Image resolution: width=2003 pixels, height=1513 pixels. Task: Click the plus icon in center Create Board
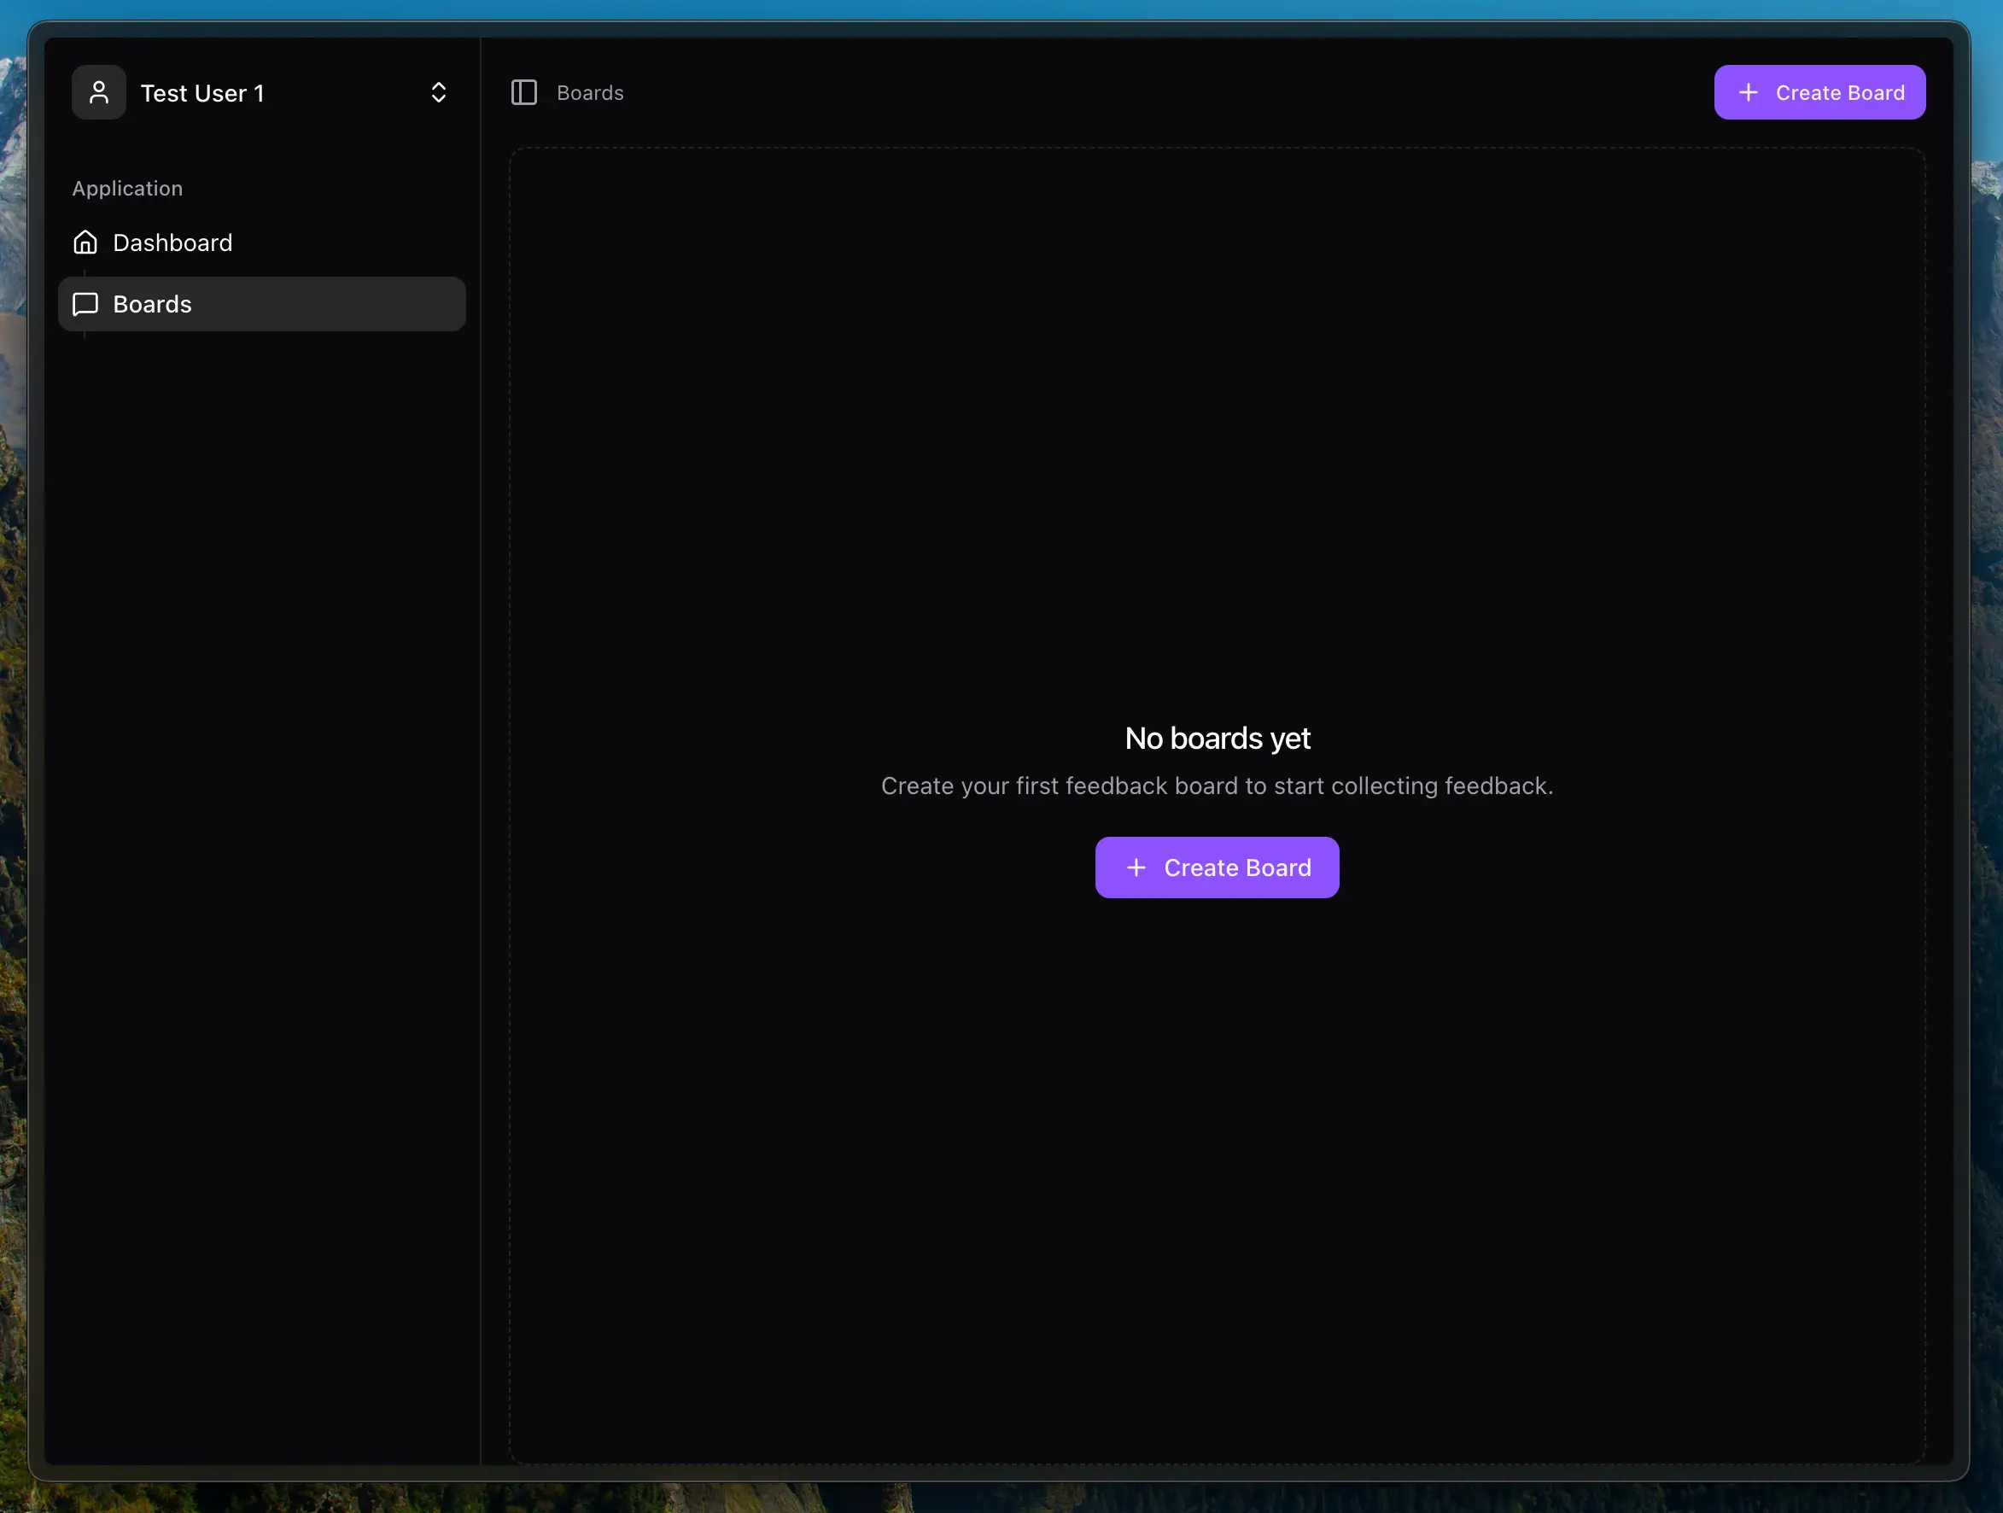[1136, 867]
